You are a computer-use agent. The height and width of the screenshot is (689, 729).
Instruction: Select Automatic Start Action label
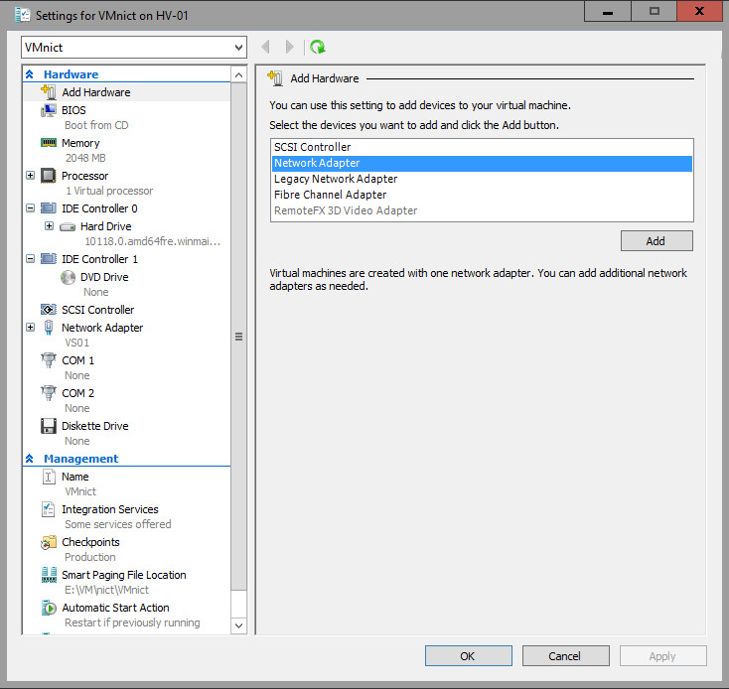116,608
